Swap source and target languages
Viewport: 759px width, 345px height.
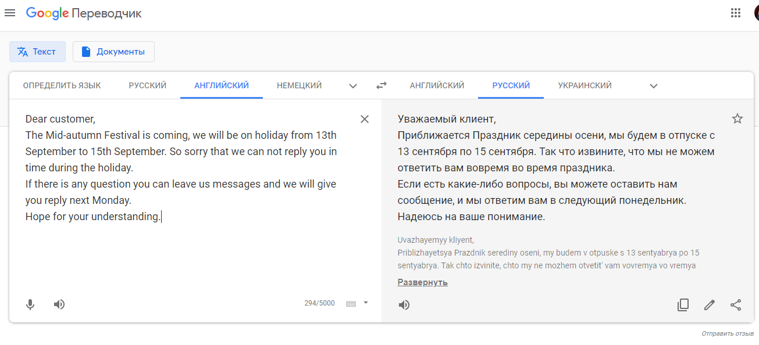click(x=382, y=85)
